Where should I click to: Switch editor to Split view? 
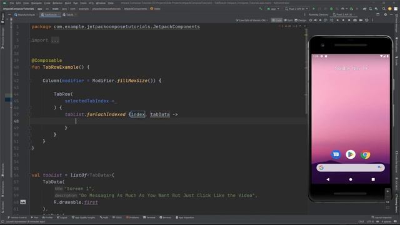(288, 21)
